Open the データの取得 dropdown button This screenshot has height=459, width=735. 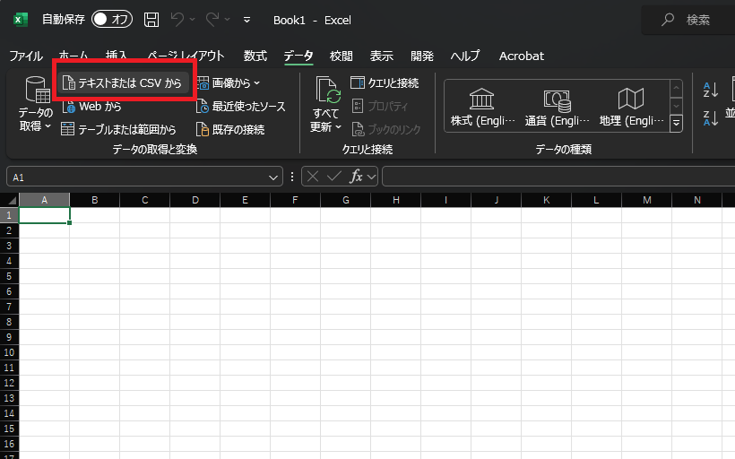tap(35, 104)
